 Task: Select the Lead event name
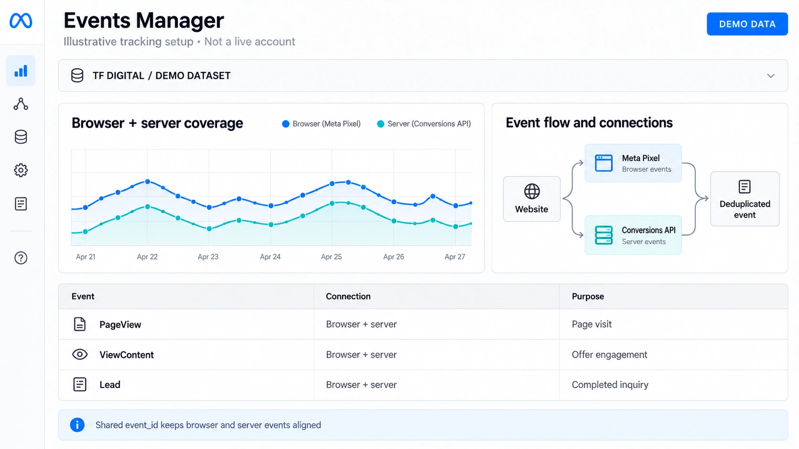pyautogui.click(x=110, y=385)
